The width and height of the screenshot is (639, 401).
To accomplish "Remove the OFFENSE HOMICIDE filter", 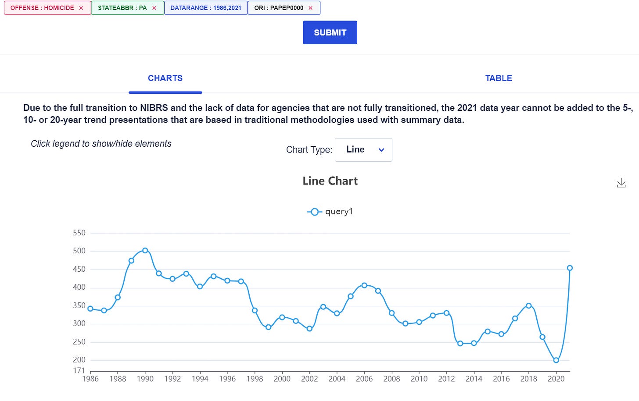I will 81,7.
